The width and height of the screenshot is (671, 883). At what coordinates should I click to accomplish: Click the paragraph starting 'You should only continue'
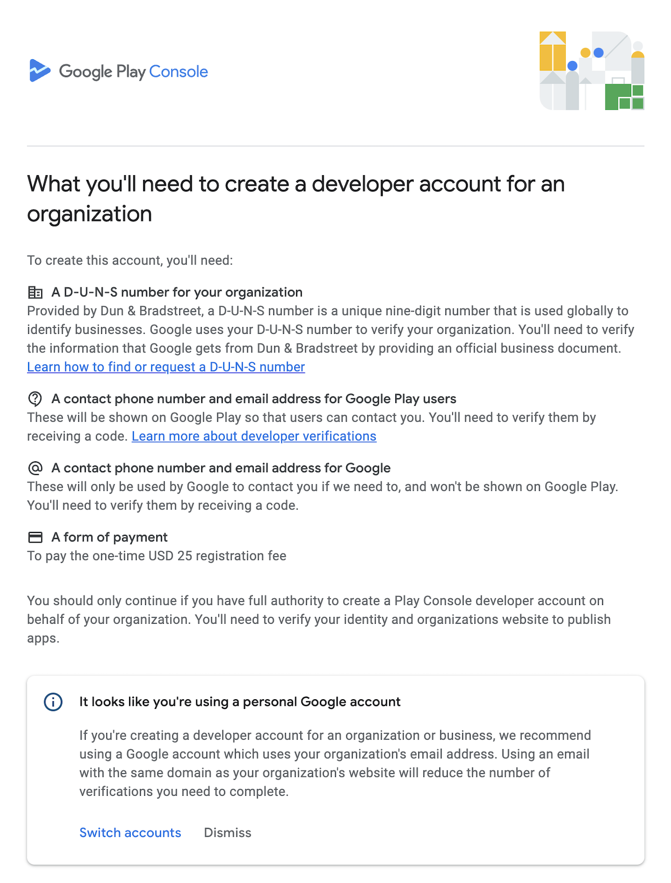(319, 619)
